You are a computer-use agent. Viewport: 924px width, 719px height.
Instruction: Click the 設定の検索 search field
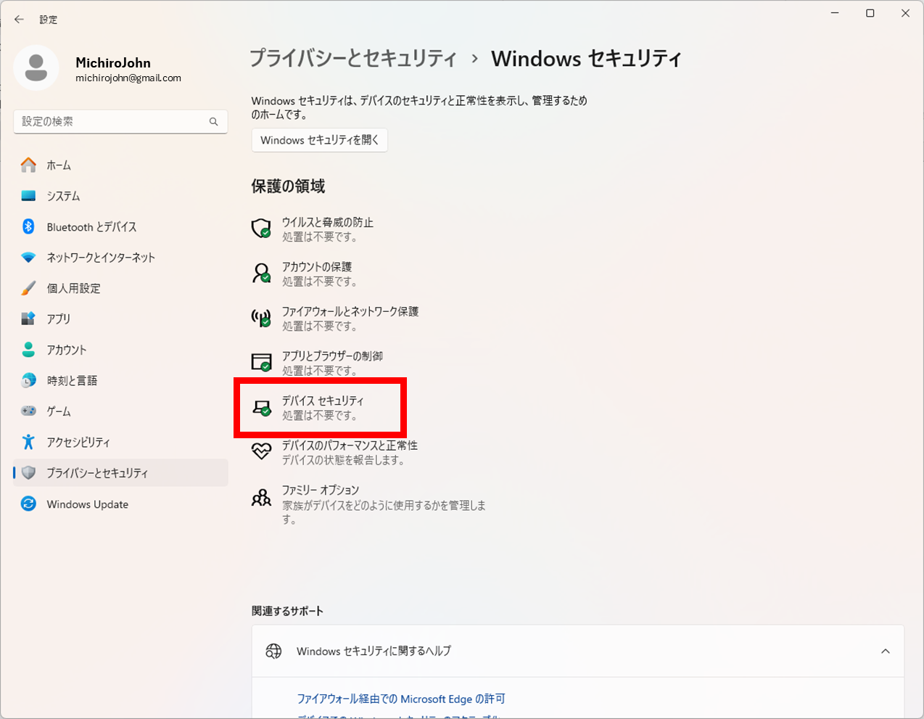(x=120, y=122)
